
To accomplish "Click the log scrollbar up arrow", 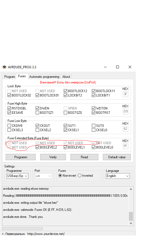I will [x=131, y=189].
